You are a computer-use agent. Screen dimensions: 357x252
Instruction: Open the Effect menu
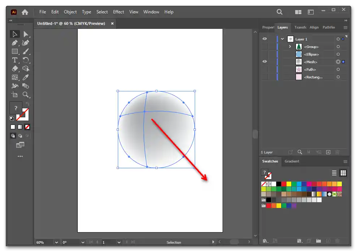coord(119,12)
